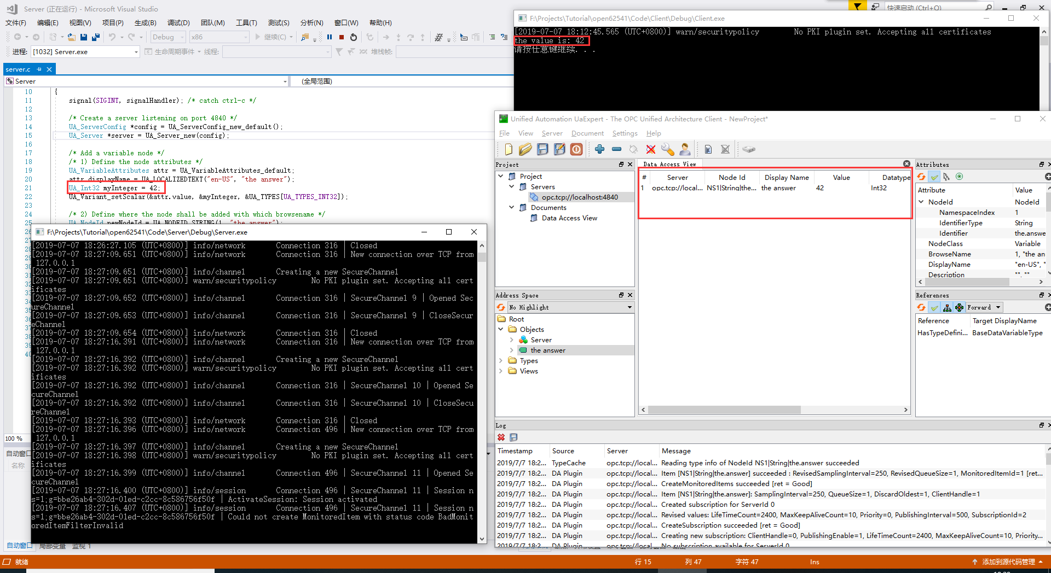Expand the Types node in Address Space
Viewport: 1051px width, 573px height.
501,360
